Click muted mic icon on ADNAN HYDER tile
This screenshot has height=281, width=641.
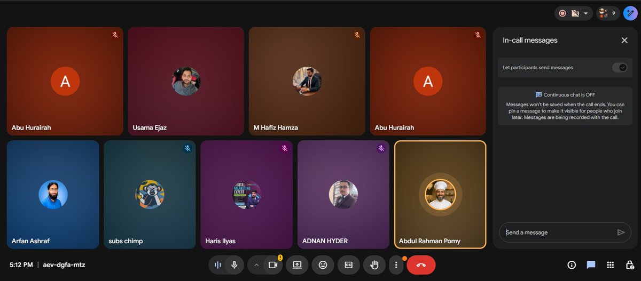coord(381,148)
